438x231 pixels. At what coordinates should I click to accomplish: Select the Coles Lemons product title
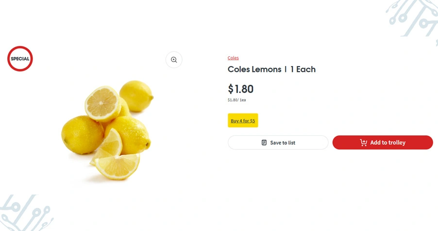tap(271, 69)
